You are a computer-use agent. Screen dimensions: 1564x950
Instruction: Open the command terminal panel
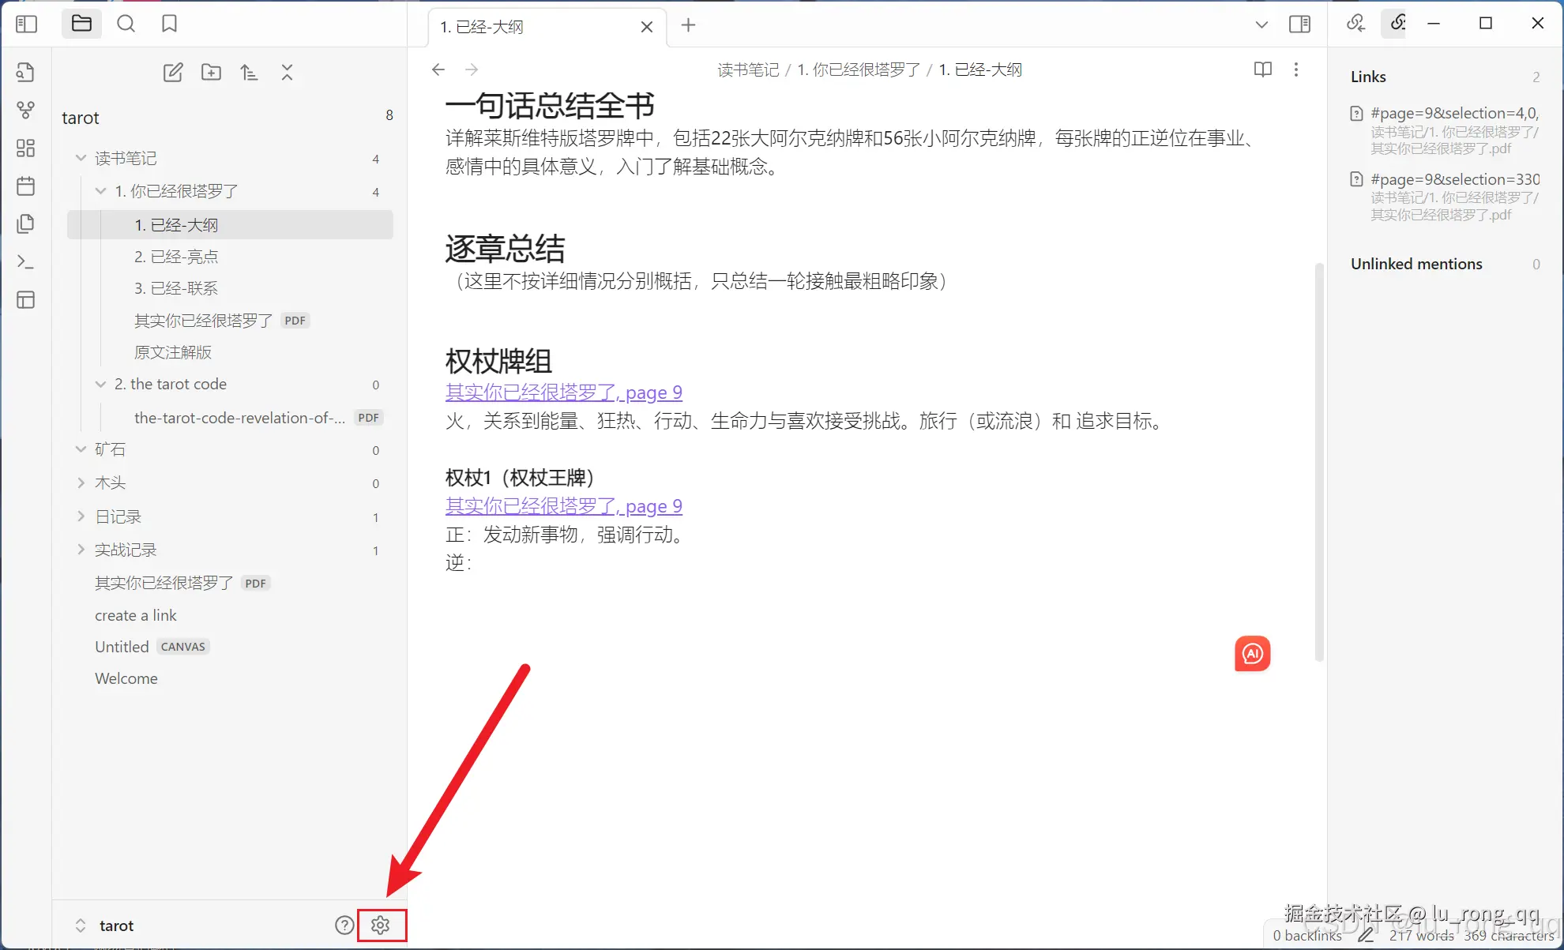(26, 261)
